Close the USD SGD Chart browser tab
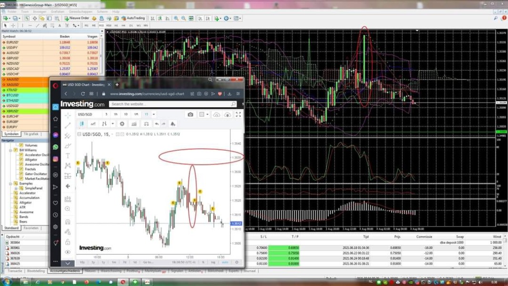Viewport: 508px width, 286px height. (x=109, y=84)
